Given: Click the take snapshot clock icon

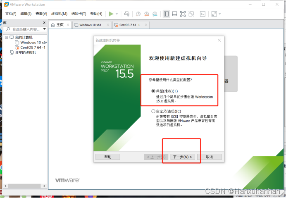Looking at the screenshot, I should point(138,14).
